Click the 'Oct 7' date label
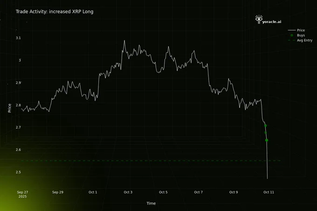The height and width of the screenshot is (211, 317). [x=198, y=192]
